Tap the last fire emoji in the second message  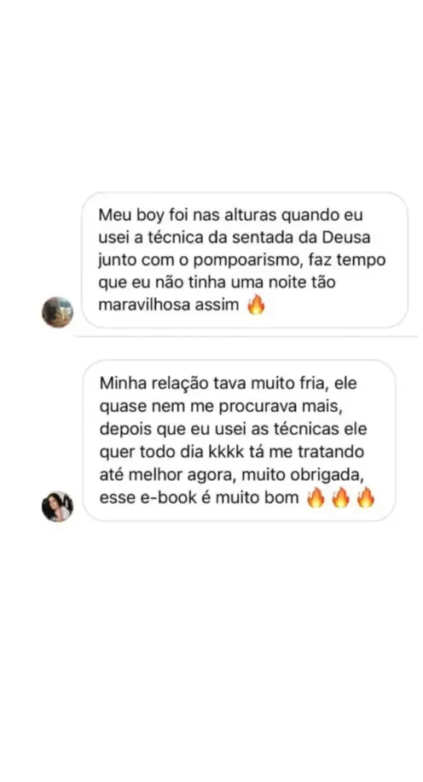[366, 498]
